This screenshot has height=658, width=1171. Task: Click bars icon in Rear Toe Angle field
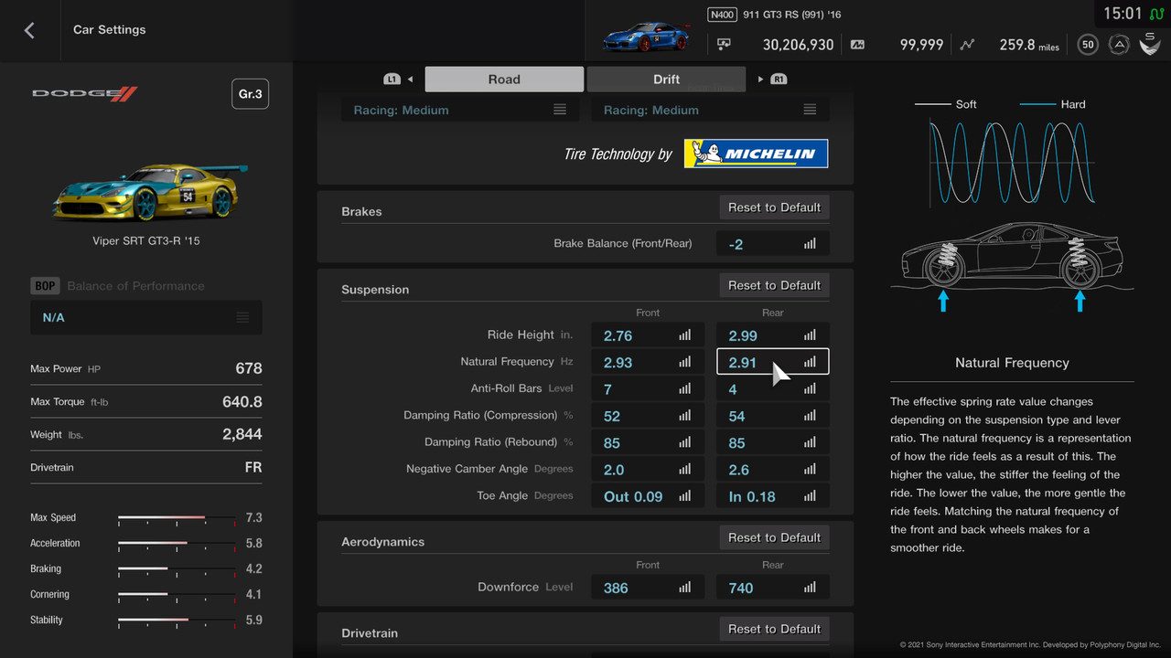810,496
